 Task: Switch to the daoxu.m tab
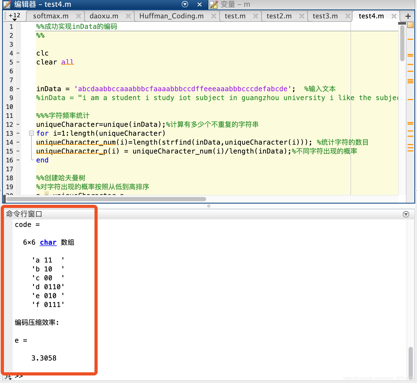[104, 16]
